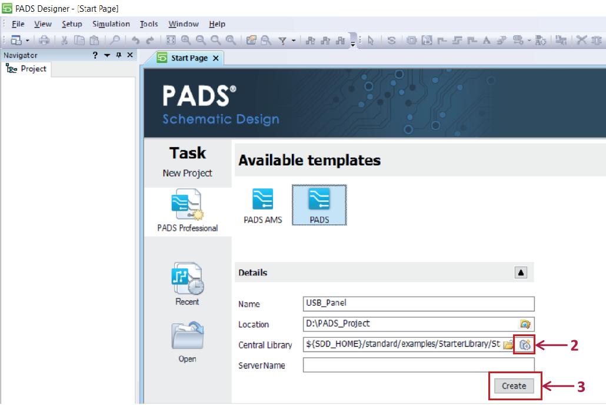606x405 pixels.
Task: Close the Navigator panel
Action: (x=130, y=55)
